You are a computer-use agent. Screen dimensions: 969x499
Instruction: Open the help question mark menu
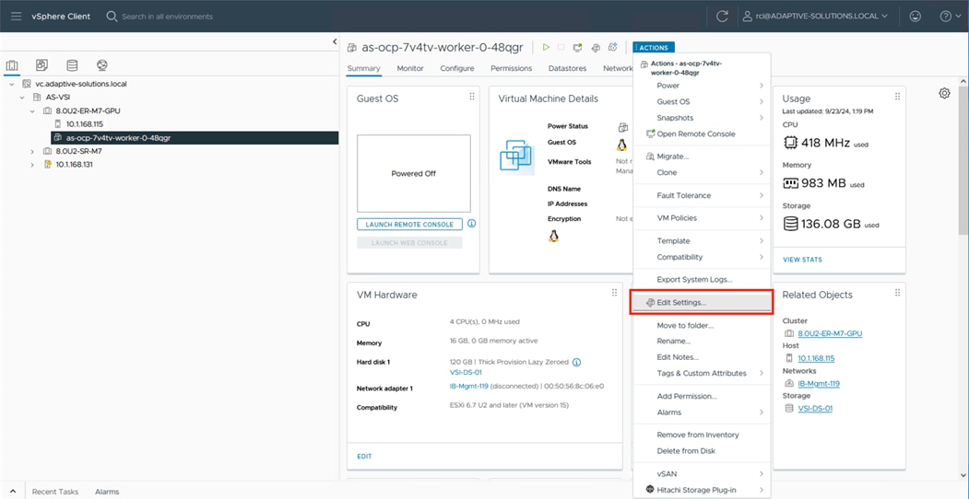[x=951, y=17]
